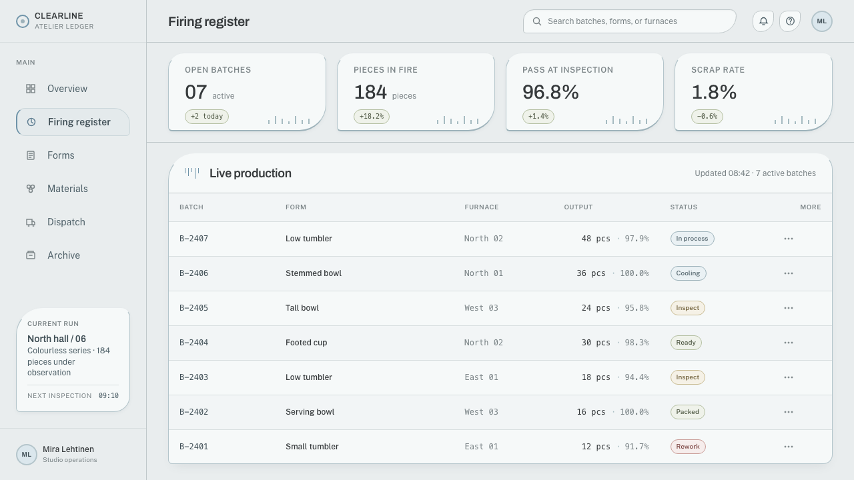Click the Cooling status badge
Screen dimensions: 854x480
click(688, 273)
